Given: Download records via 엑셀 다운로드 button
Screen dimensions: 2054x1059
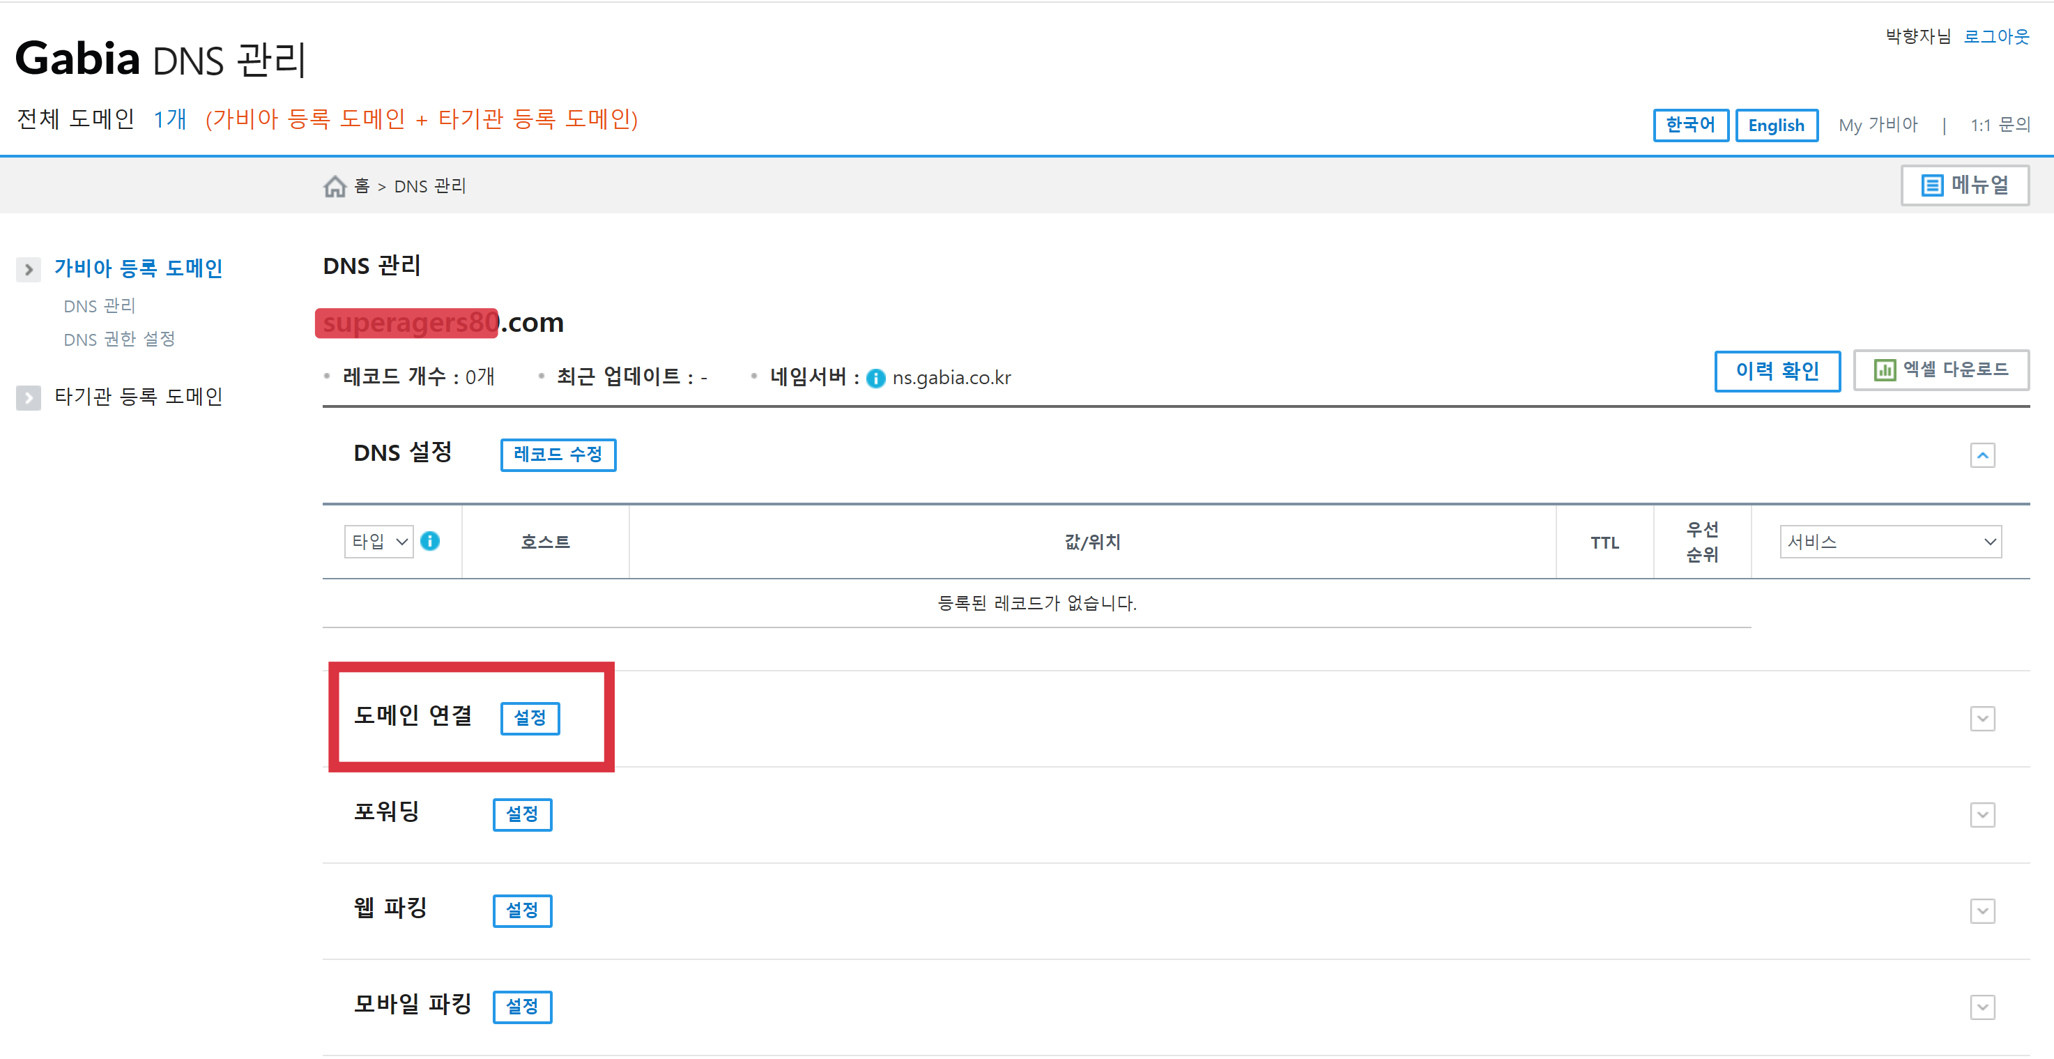Looking at the screenshot, I should point(1941,370).
